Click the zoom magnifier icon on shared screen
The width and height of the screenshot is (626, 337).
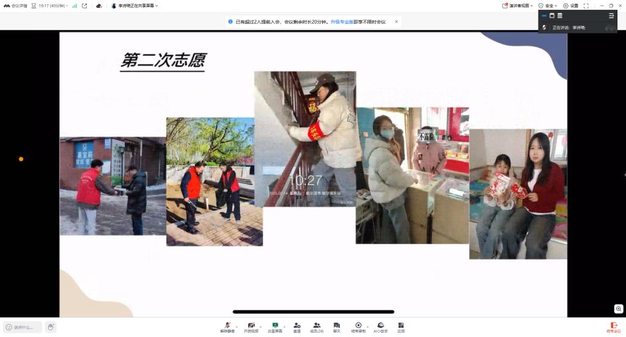(x=619, y=309)
